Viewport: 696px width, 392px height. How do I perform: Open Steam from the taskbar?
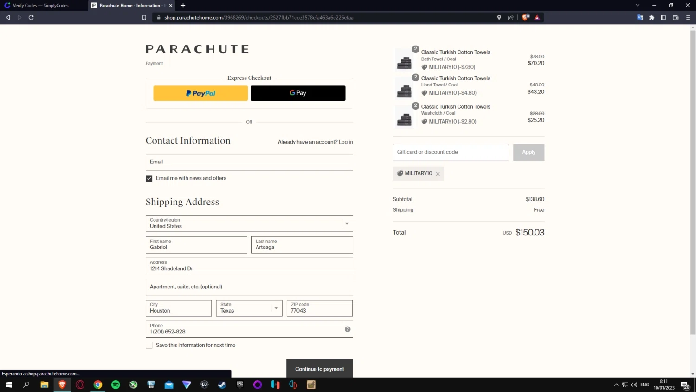222,385
